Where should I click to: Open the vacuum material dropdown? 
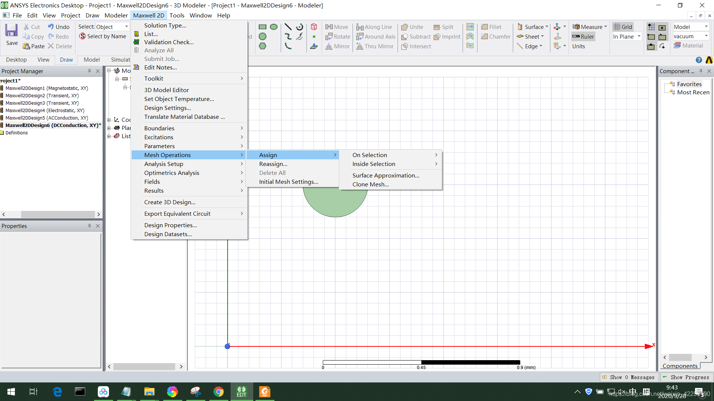[x=706, y=36]
